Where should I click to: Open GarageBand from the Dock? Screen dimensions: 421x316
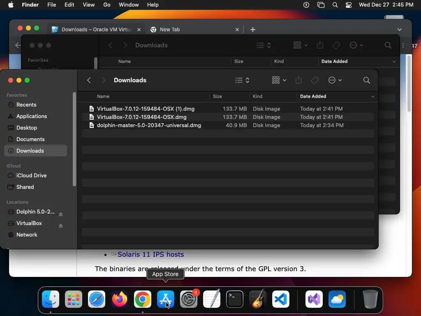(258, 299)
